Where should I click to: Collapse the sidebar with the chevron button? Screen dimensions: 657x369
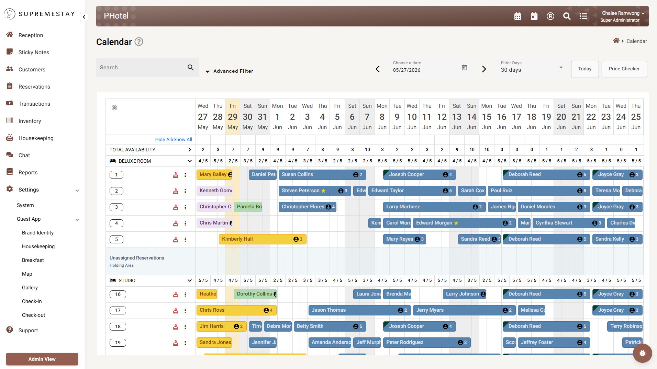pyautogui.click(x=84, y=17)
